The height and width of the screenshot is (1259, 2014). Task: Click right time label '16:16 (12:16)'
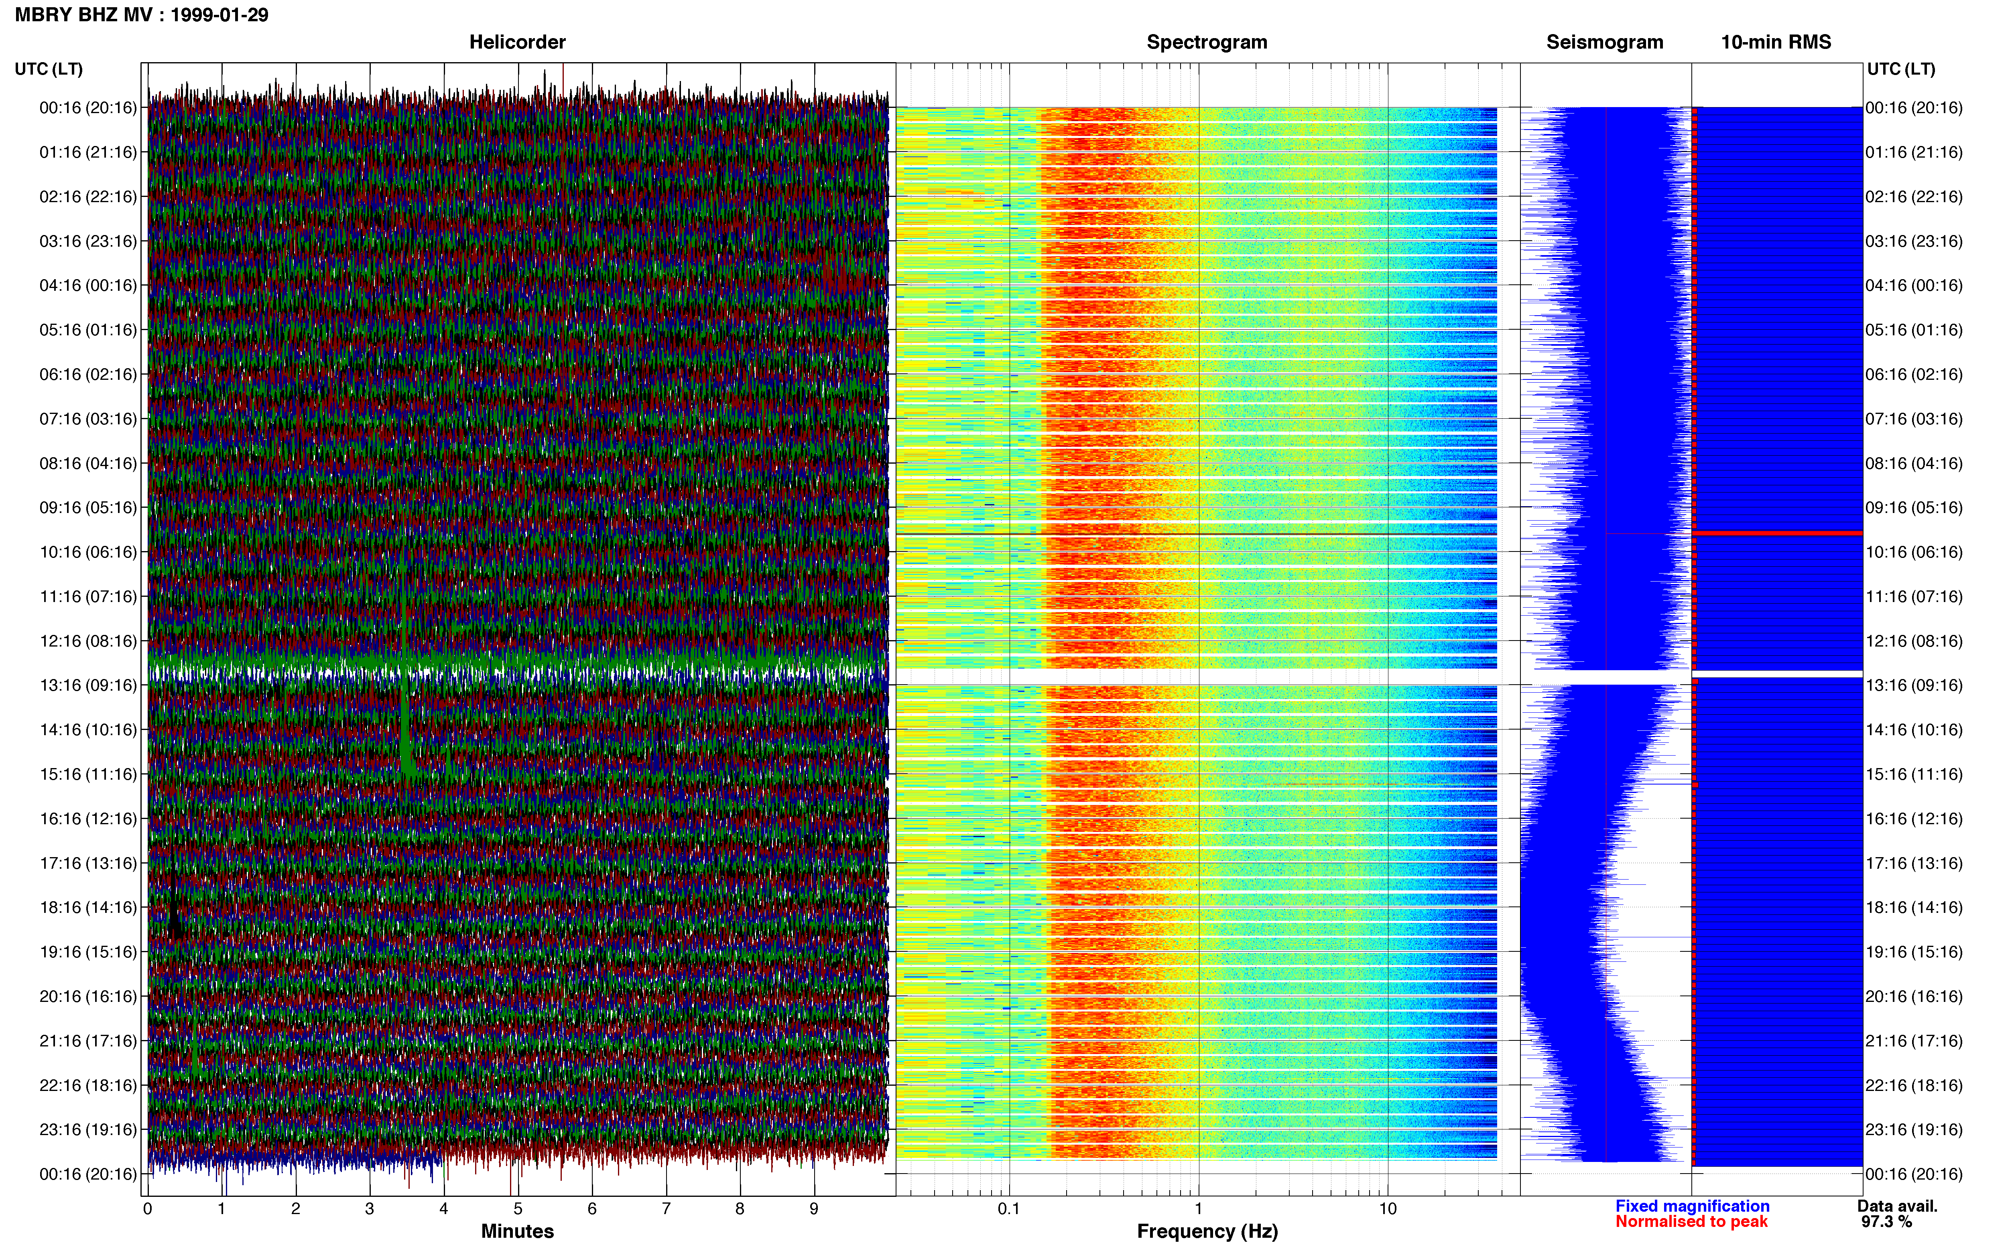[1914, 819]
